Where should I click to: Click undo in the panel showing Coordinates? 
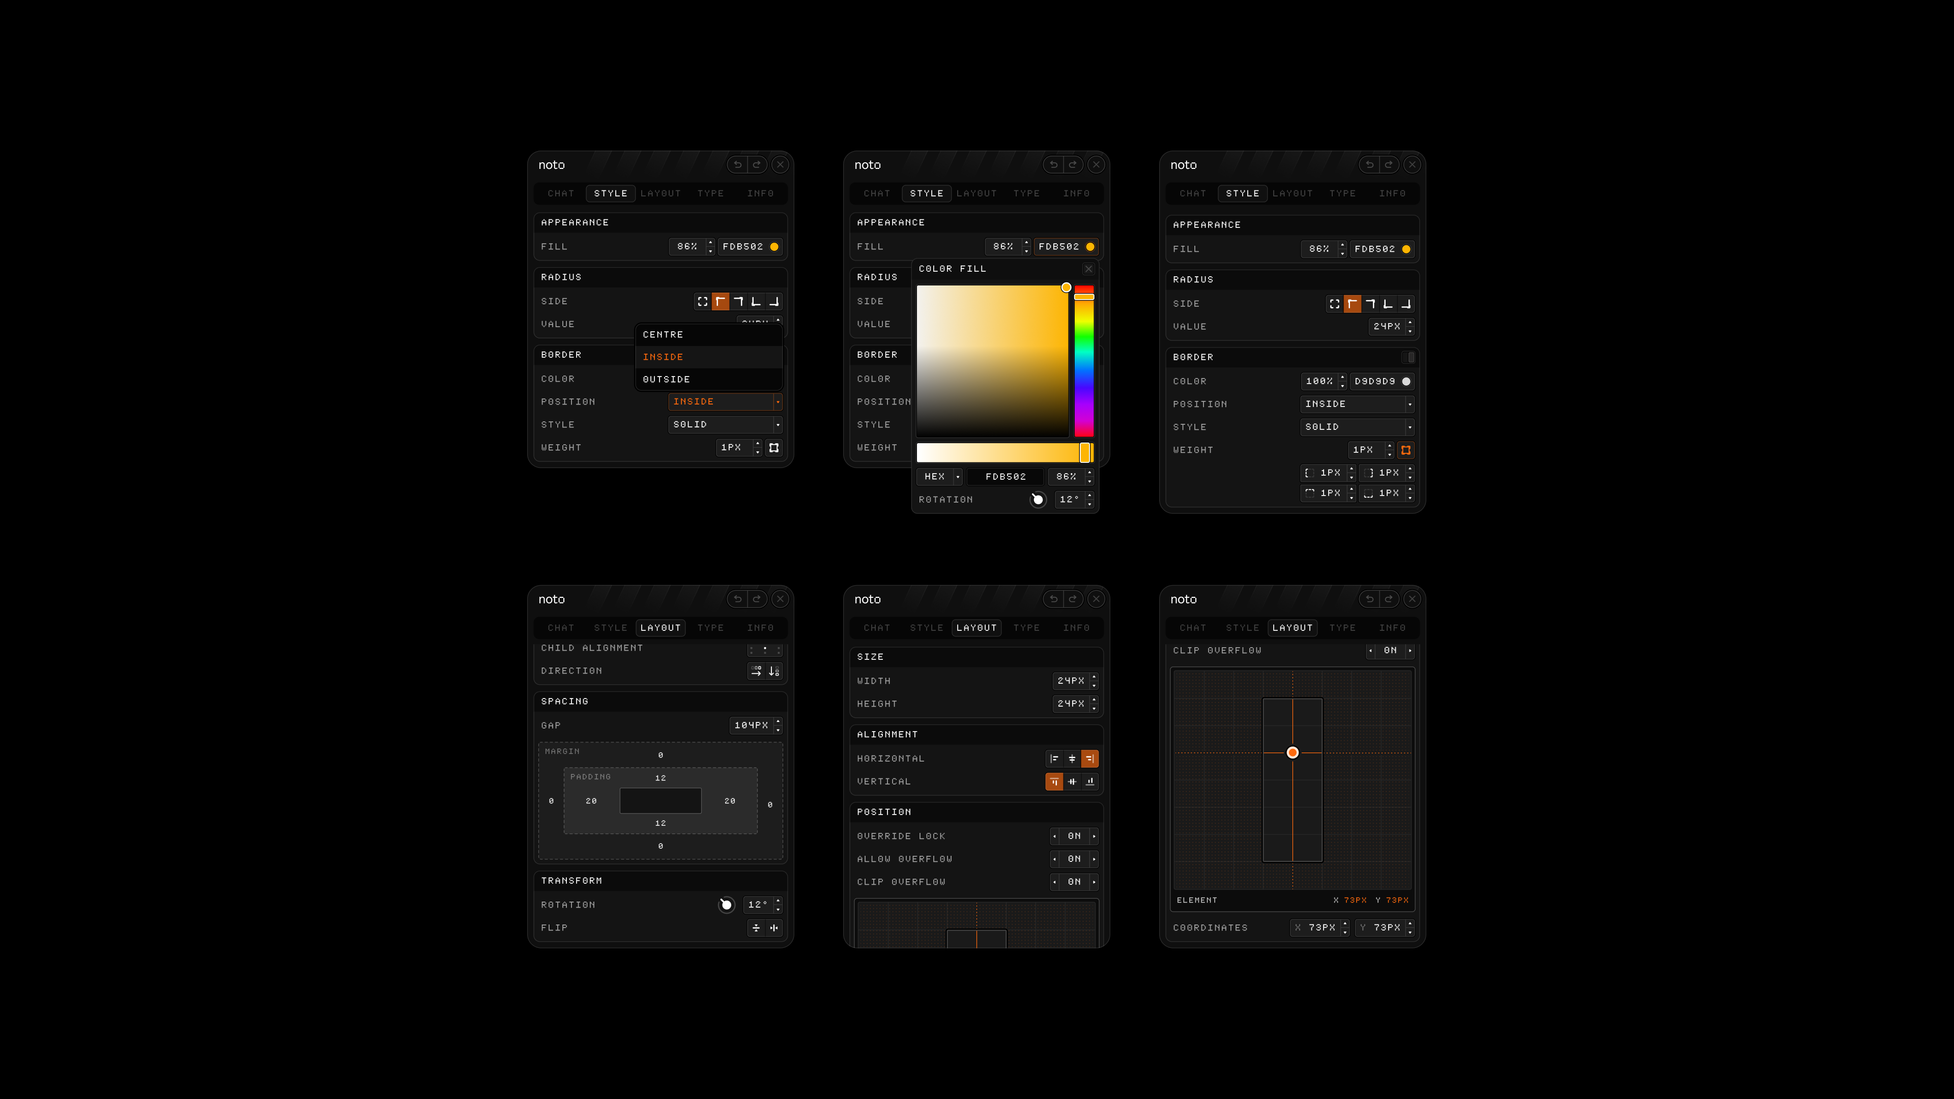coord(1369,599)
